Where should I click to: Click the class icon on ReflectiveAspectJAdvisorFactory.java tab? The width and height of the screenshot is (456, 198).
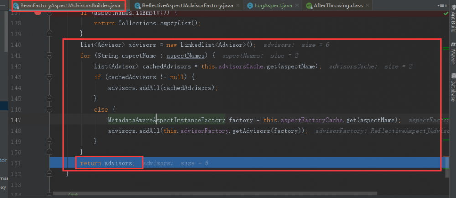[138, 5]
